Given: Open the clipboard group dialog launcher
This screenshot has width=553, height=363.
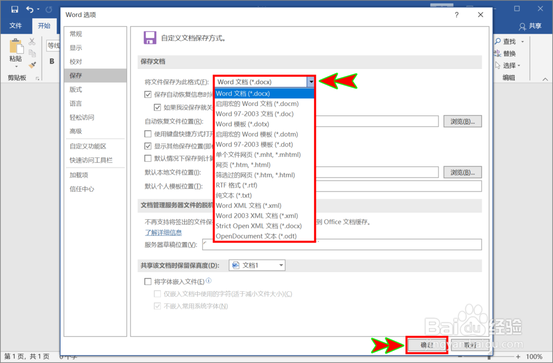Looking at the screenshot, I should click(38, 78).
